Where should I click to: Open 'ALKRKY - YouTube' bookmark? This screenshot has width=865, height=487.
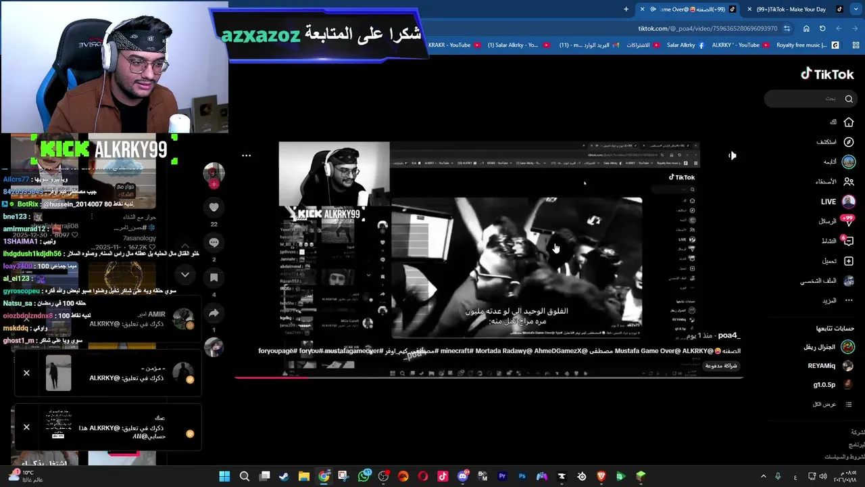point(740,45)
